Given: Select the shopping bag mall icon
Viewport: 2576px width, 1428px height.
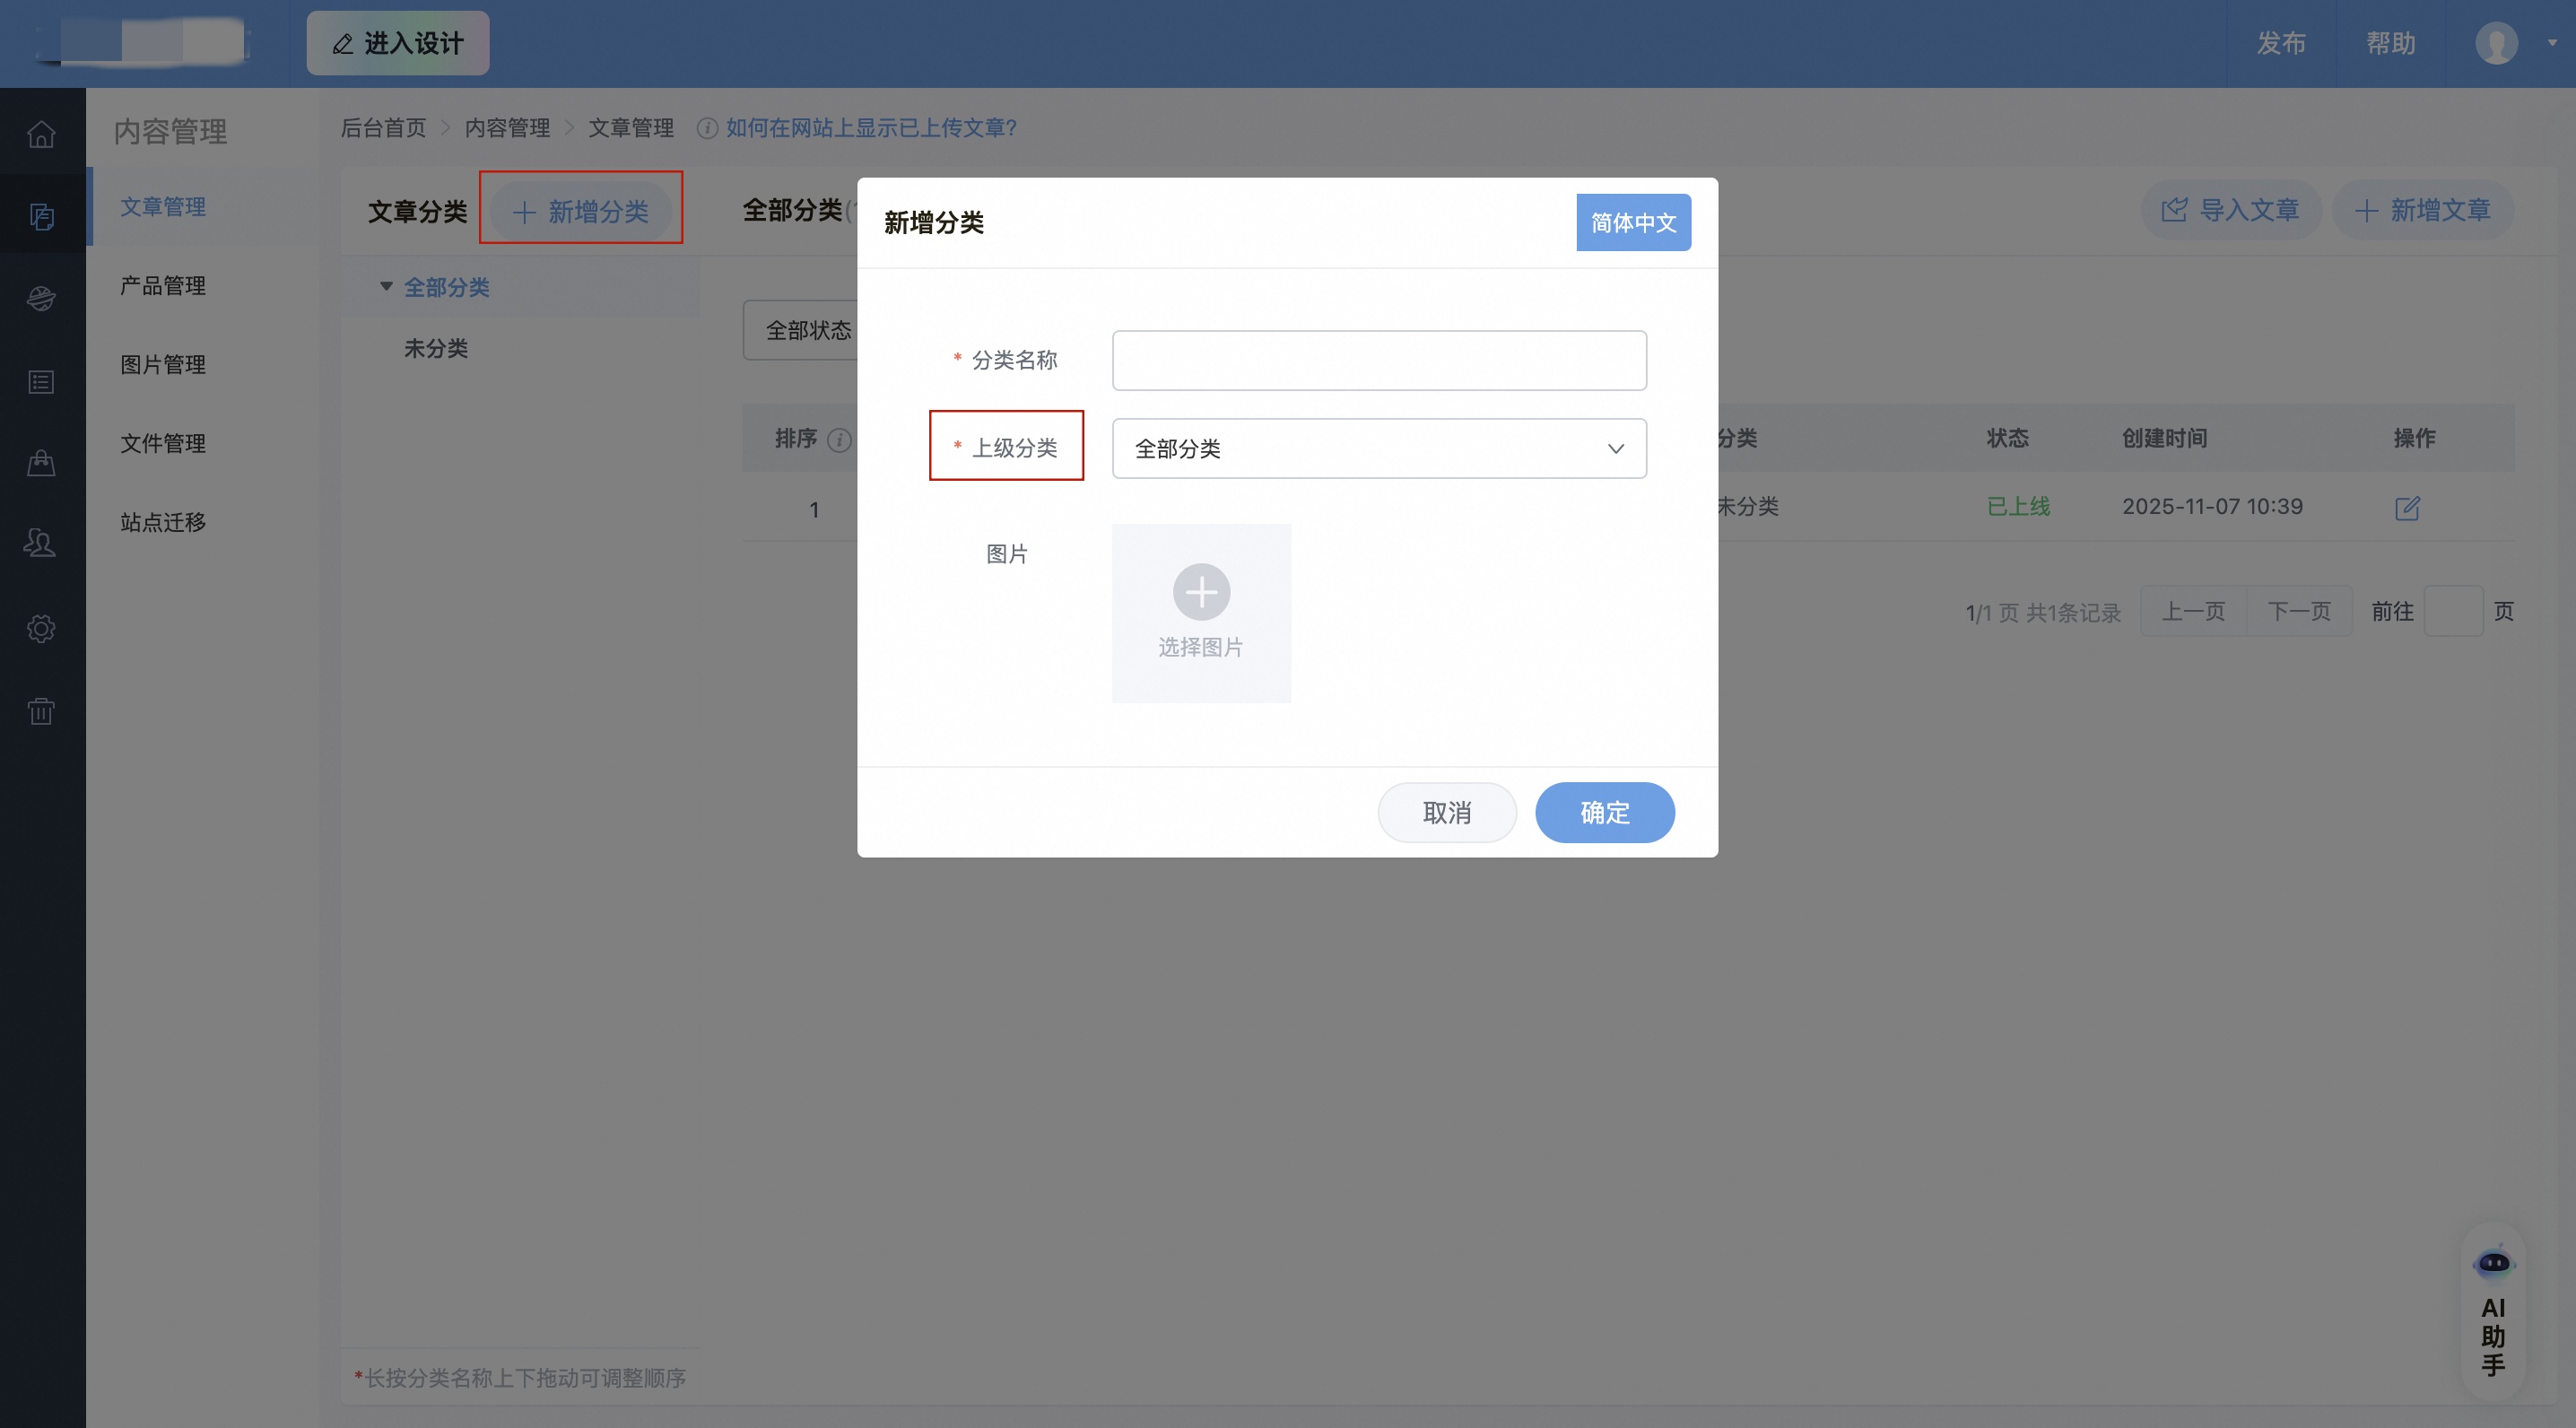Looking at the screenshot, I should [42, 462].
